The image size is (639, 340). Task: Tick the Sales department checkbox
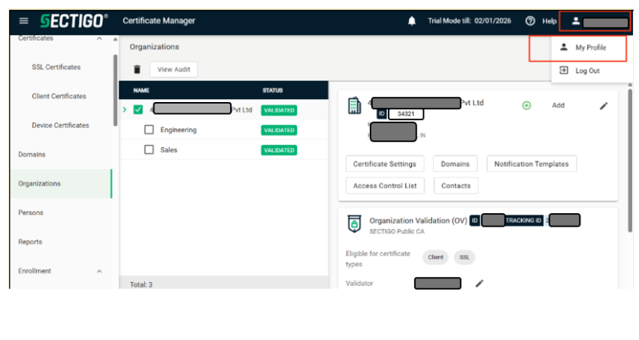pyautogui.click(x=149, y=150)
